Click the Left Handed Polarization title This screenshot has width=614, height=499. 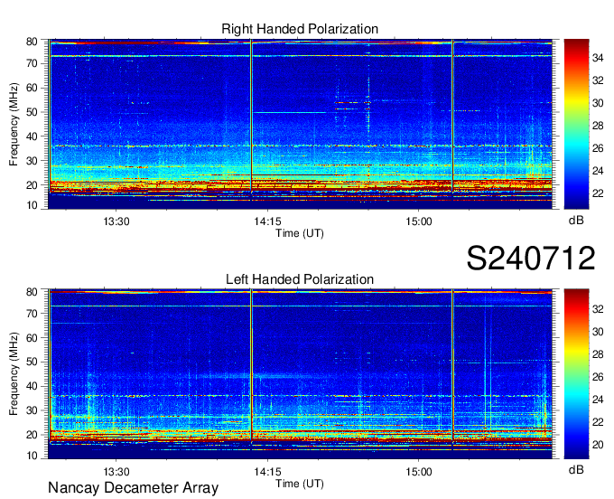tap(300, 279)
